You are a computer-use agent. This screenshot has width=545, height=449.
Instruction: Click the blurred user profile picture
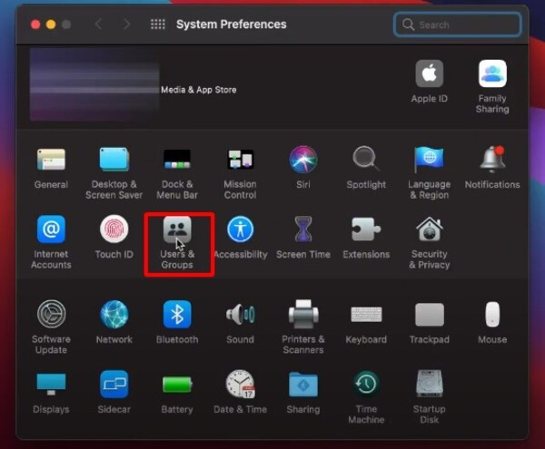tap(94, 84)
